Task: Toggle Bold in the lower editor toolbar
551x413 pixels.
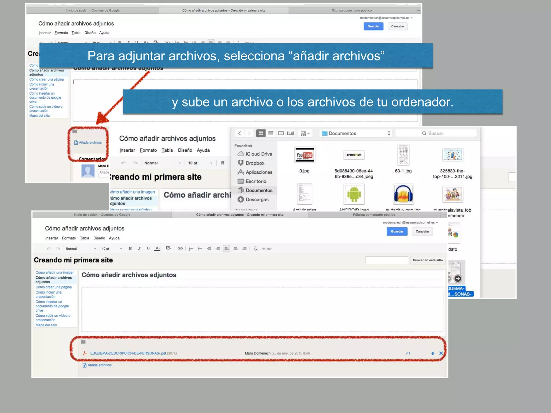Action: [x=130, y=249]
